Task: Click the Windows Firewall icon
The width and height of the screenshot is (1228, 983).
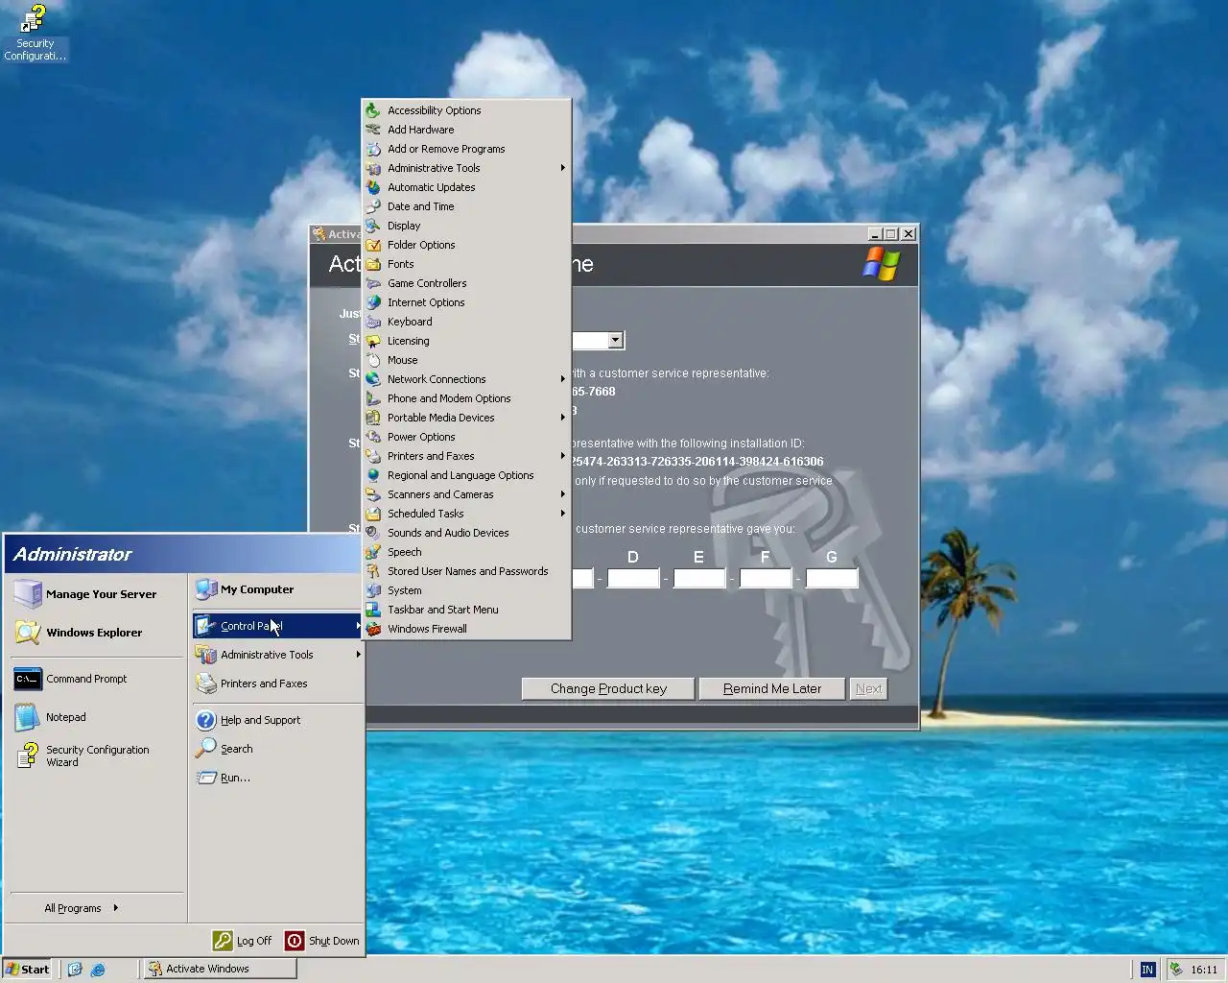Action: (373, 629)
